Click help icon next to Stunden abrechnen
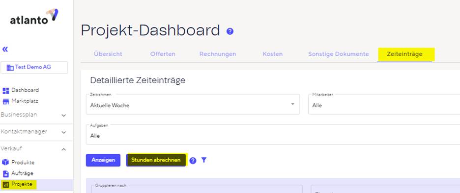This screenshot has height=193, width=460. [193, 161]
